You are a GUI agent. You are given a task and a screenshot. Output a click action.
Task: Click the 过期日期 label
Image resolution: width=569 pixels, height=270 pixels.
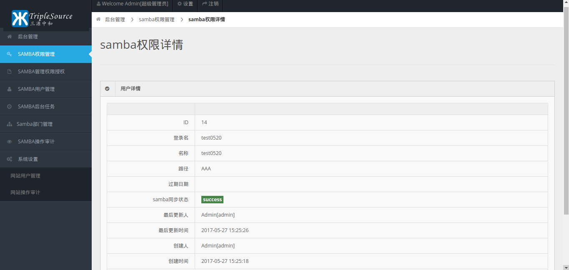pos(178,184)
